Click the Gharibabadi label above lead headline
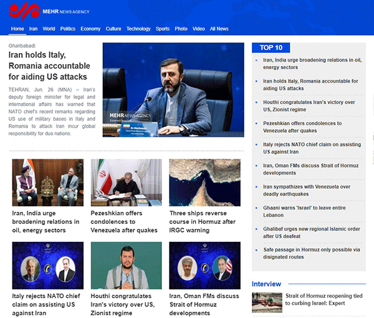 (22, 46)
